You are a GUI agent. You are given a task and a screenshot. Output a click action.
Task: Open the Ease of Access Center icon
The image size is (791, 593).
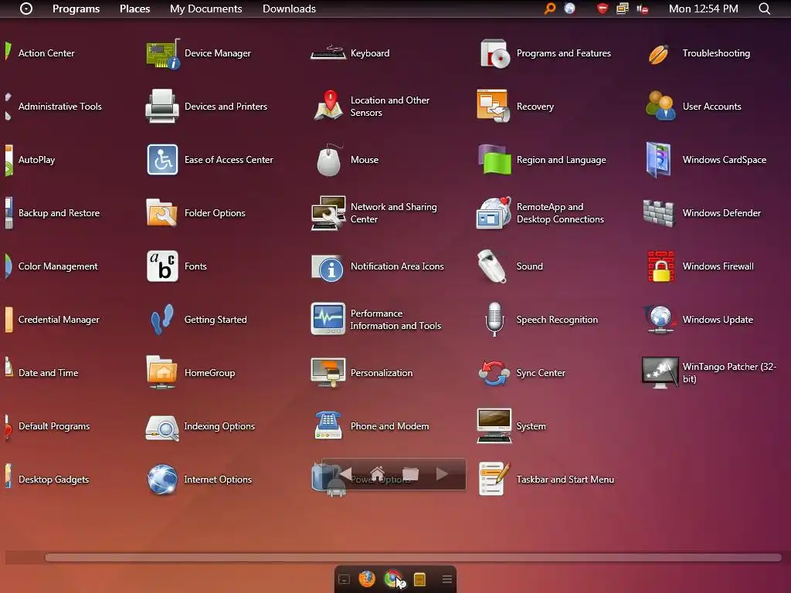tap(162, 160)
